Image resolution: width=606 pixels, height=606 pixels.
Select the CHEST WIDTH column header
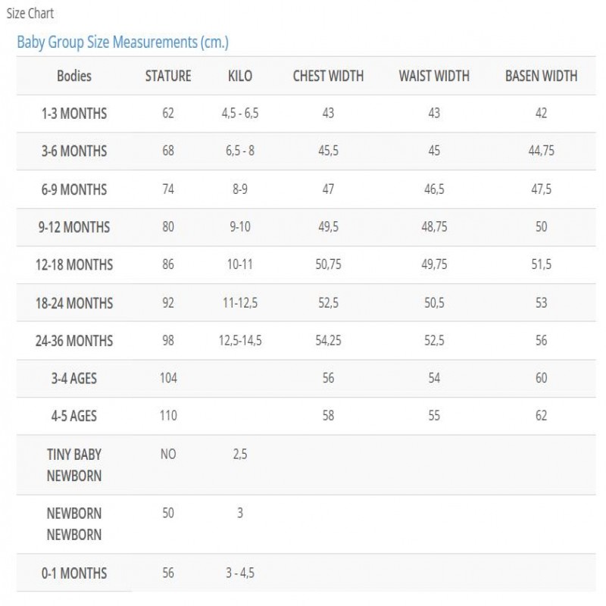328,76
